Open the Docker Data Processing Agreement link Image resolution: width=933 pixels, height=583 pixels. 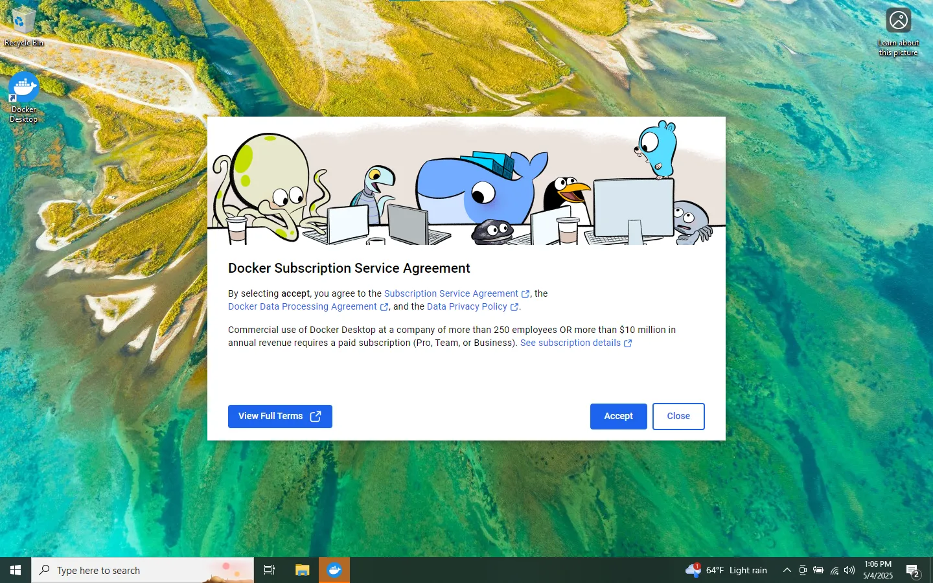coord(303,306)
